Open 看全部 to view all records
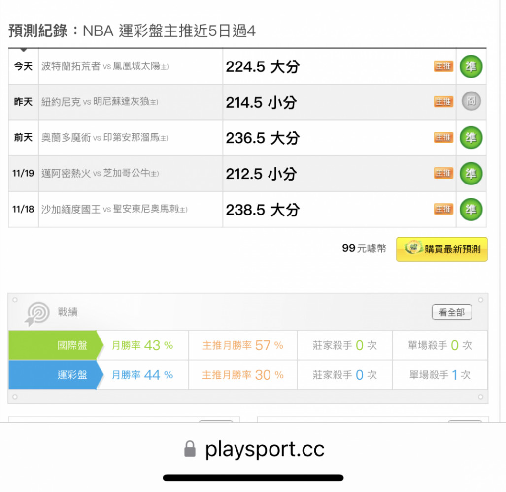The height and width of the screenshot is (492, 506). click(x=452, y=312)
